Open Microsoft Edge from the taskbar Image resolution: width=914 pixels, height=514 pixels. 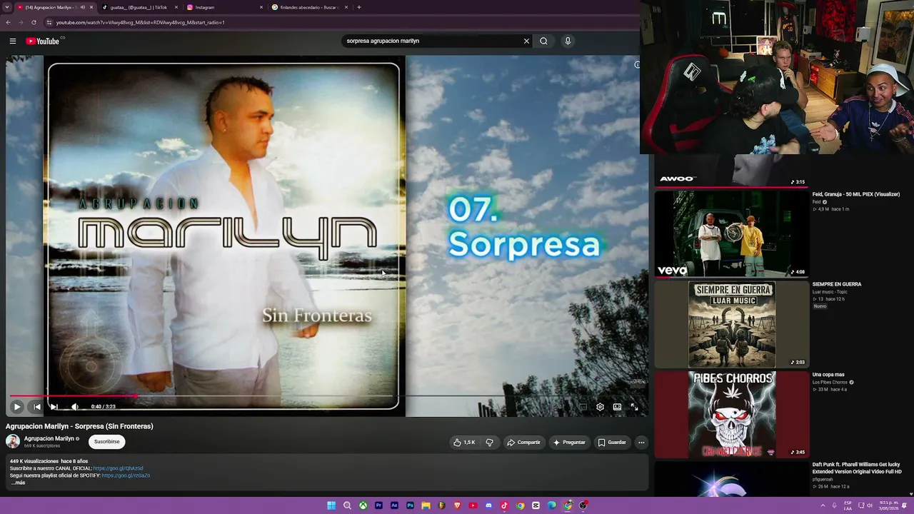[551, 505]
